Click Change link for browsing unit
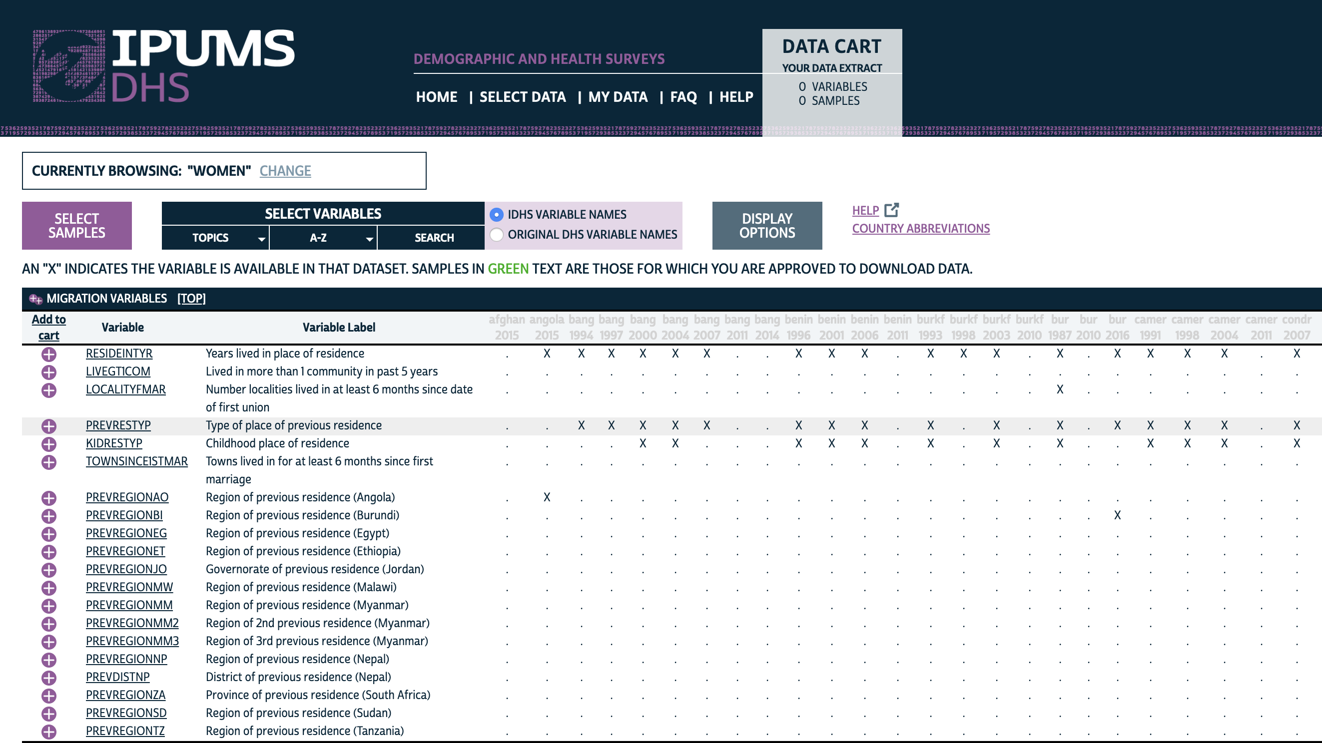The width and height of the screenshot is (1322, 743). click(285, 171)
